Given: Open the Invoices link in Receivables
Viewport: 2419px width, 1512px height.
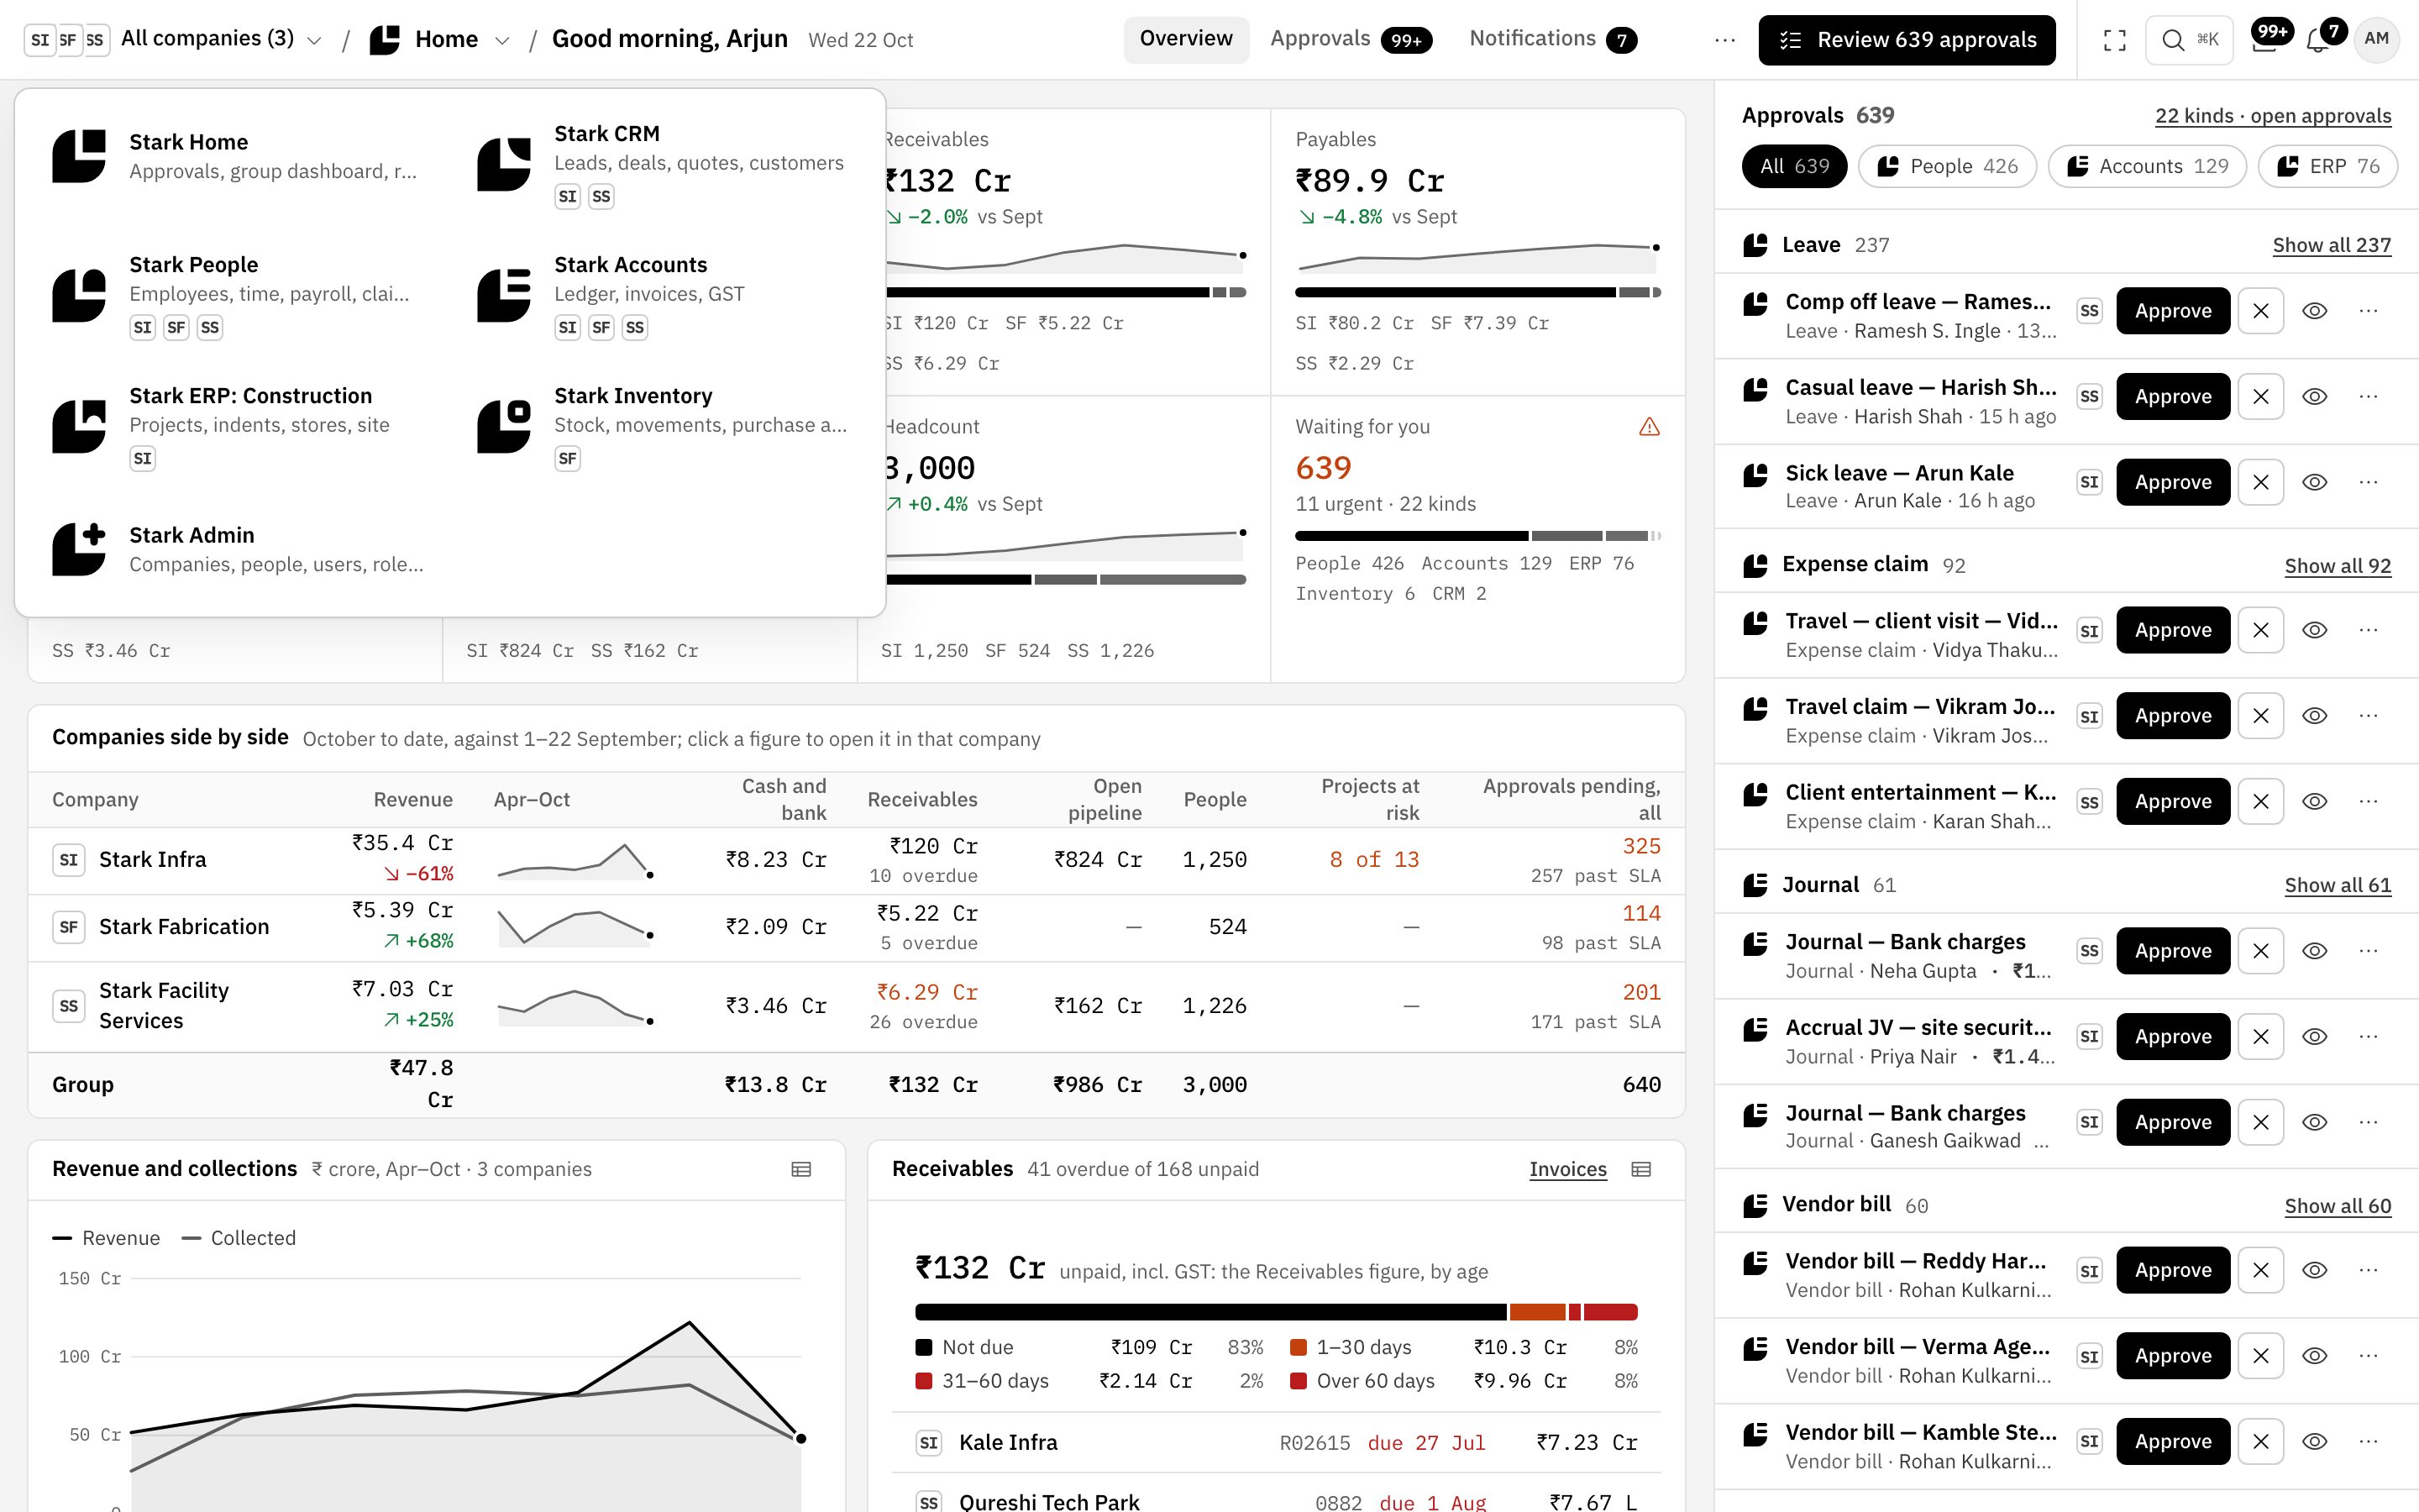Looking at the screenshot, I should tap(1567, 1169).
